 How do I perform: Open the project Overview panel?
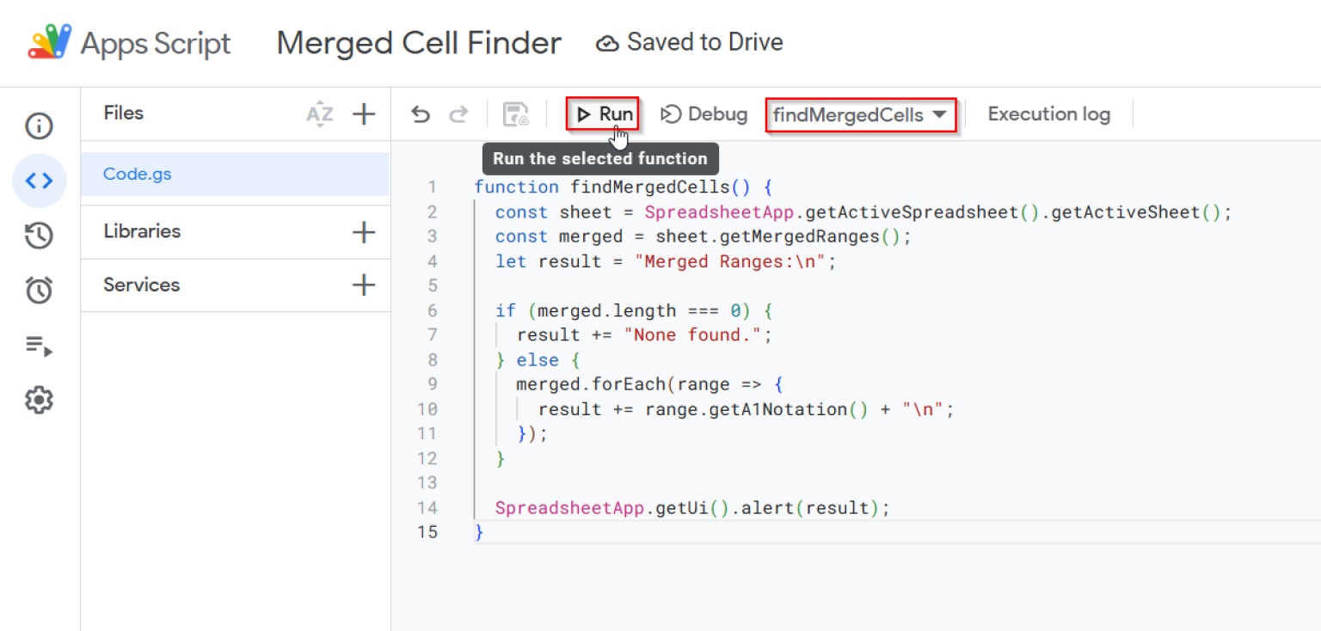[38, 126]
